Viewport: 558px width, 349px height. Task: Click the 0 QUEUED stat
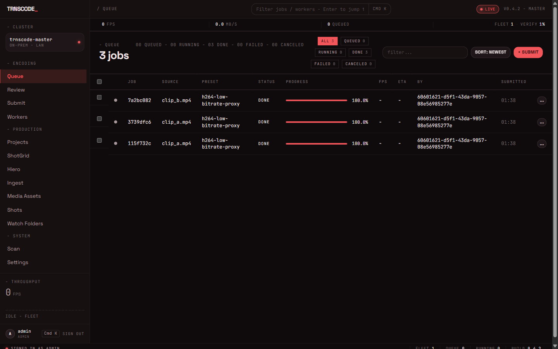point(338,24)
